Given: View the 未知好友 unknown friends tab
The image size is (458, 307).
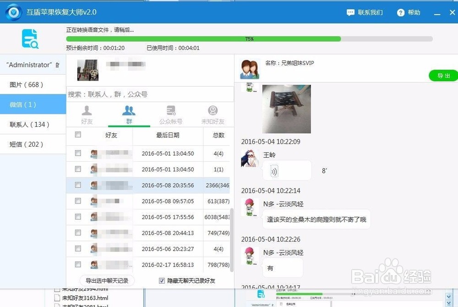Looking at the screenshot, I should coord(213,115).
